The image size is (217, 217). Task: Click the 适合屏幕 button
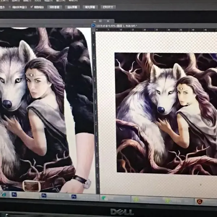point(72,7)
